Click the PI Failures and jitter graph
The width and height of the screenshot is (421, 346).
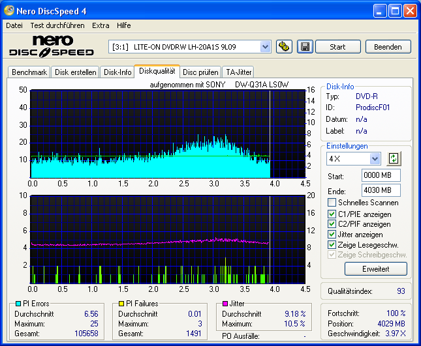tap(168, 240)
